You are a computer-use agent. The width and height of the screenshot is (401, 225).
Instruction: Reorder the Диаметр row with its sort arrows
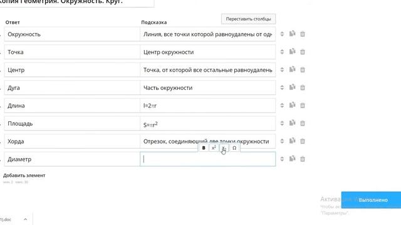coord(282,159)
